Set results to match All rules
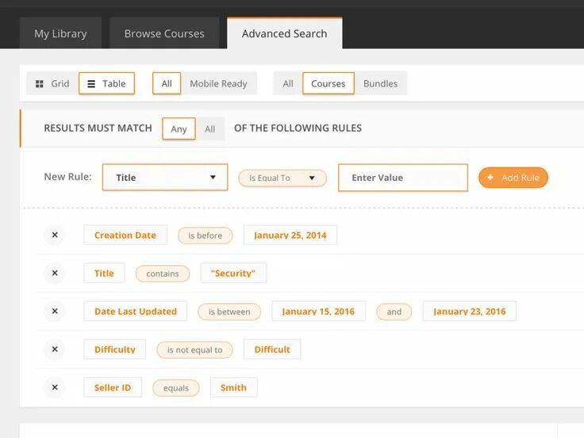Viewport: 584px width, 438px height. tap(209, 129)
